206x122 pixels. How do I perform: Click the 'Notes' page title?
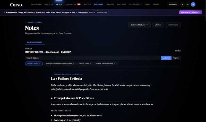[32, 28]
